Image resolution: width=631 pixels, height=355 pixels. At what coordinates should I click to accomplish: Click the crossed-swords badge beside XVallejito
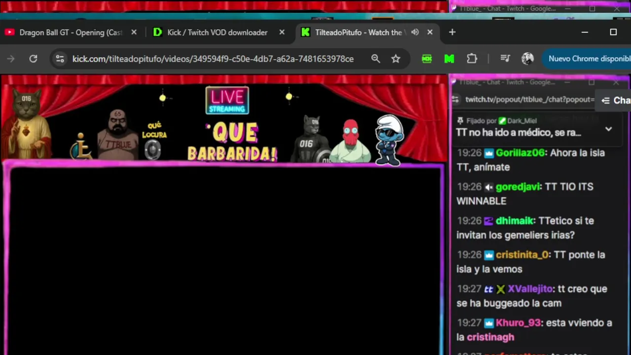501,289
